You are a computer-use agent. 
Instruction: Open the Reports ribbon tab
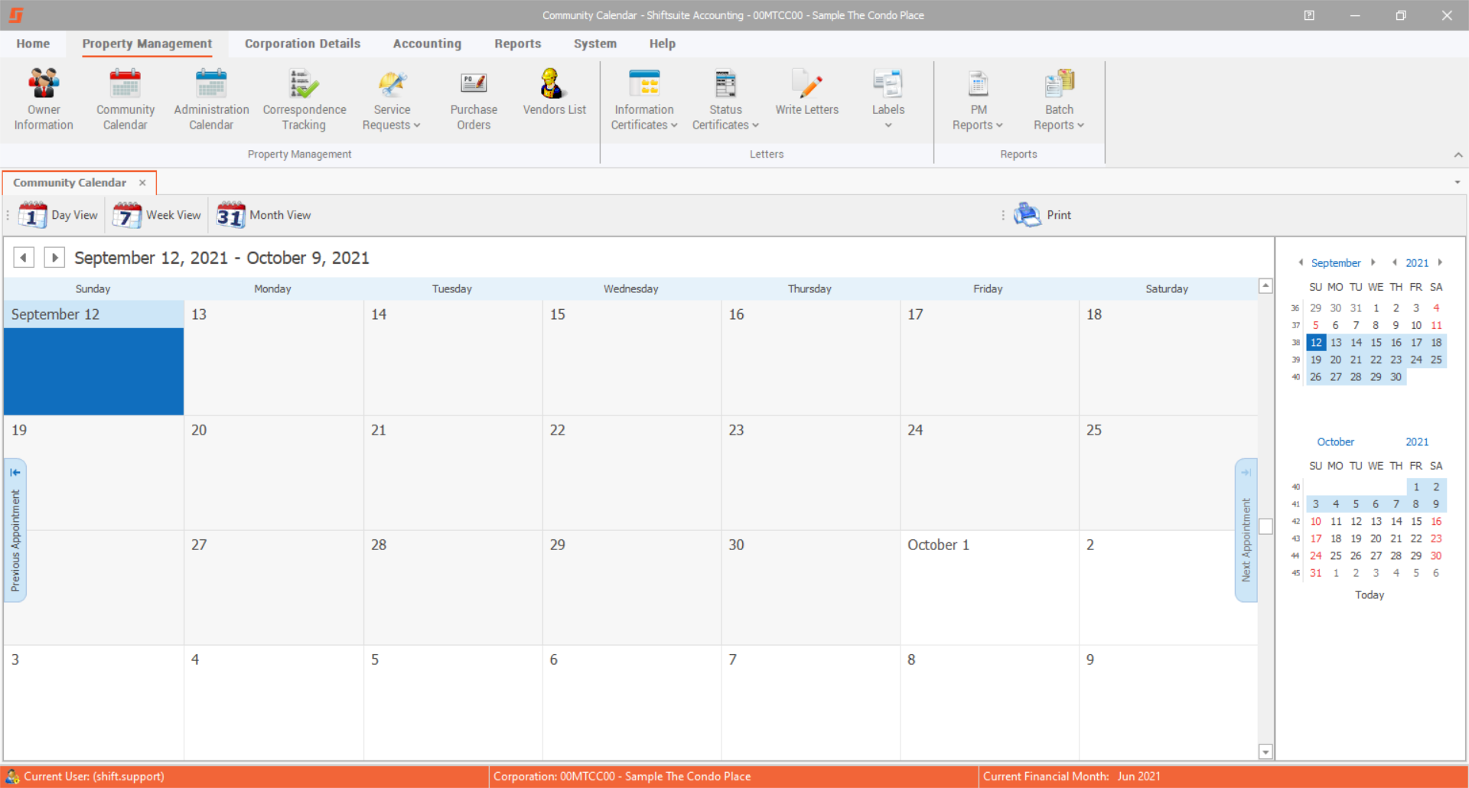(517, 44)
